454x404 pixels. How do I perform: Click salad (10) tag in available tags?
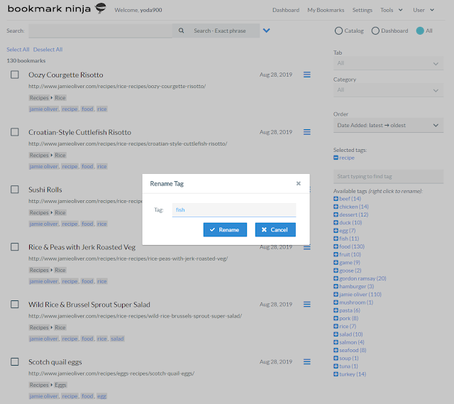click(x=351, y=334)
